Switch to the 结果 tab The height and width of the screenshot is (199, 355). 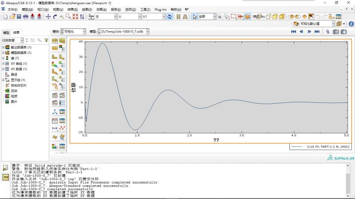tap(16, 32)
